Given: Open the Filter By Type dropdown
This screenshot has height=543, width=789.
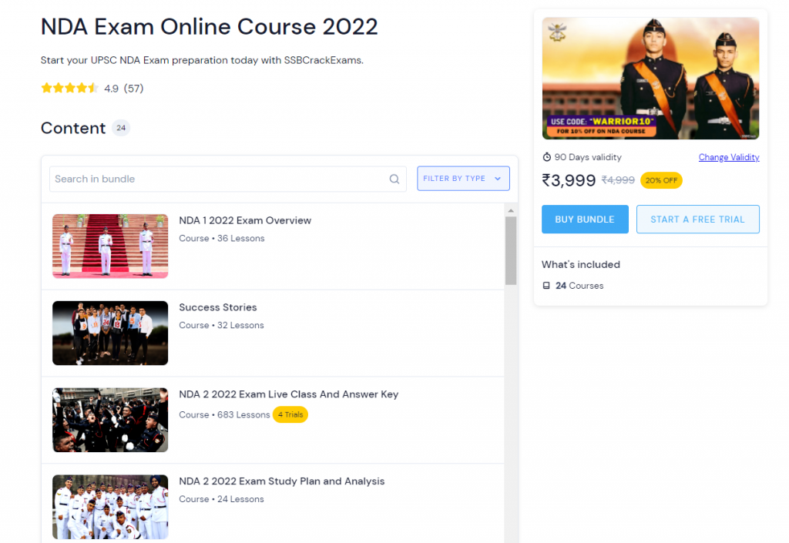Looking at the screenshot, I should [x=463, y=179].
